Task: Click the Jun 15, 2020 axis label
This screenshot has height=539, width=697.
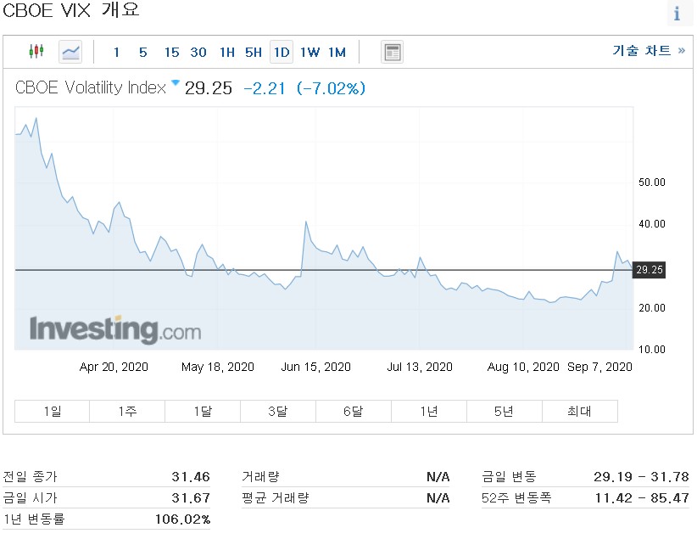Action: click(316, 368)
